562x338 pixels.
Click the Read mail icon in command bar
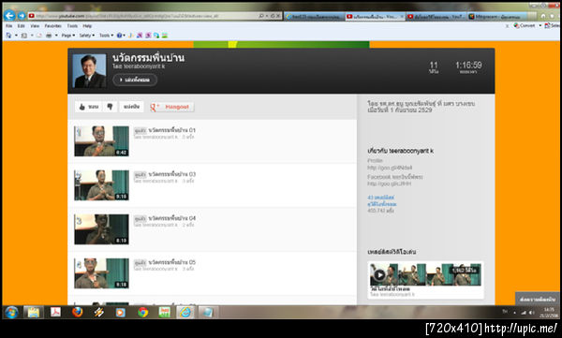39,36
